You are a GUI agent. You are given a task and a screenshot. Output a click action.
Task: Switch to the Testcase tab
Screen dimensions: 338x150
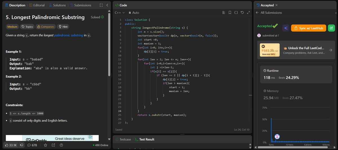point(123,139)
